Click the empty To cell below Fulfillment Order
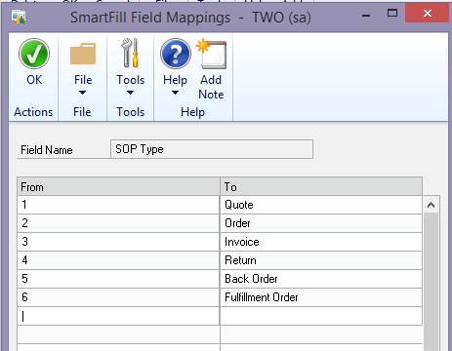 tap(321, 316)
